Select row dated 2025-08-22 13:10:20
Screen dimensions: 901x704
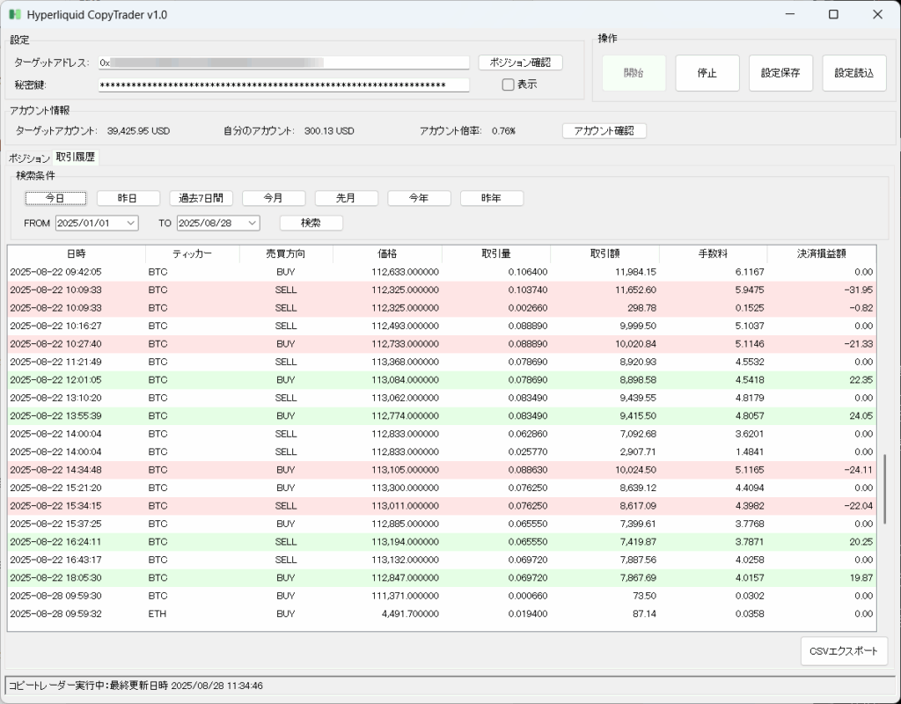(442, 398)
